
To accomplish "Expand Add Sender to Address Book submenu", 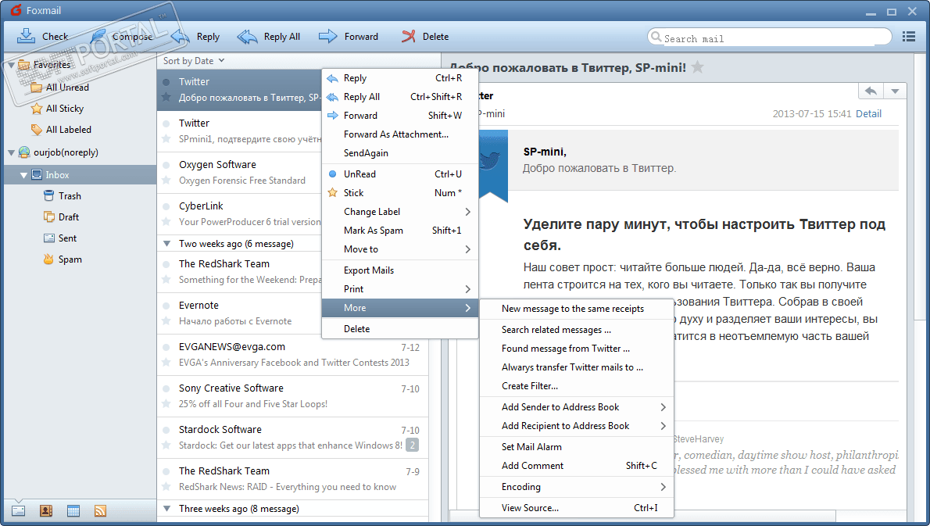I will (577, 407).
